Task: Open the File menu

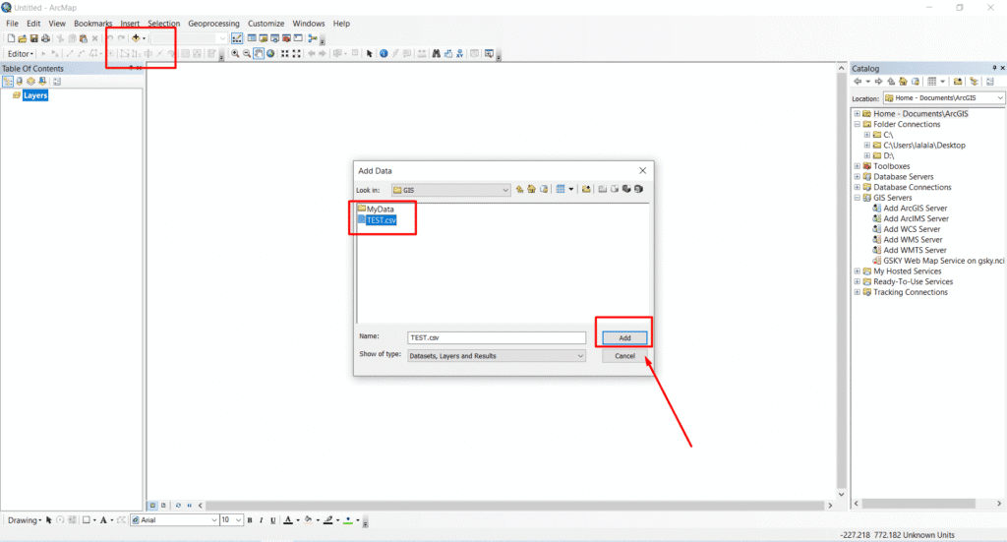Action: click(x=12, y=24)
